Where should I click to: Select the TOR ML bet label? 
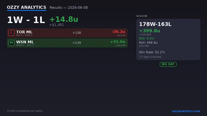(24, 32)
